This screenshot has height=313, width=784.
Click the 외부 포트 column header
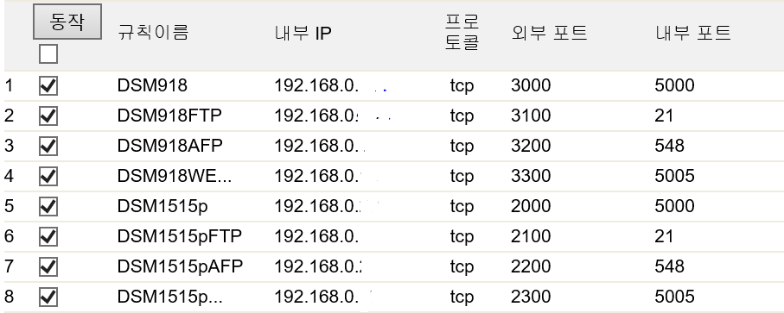(549, 33)
